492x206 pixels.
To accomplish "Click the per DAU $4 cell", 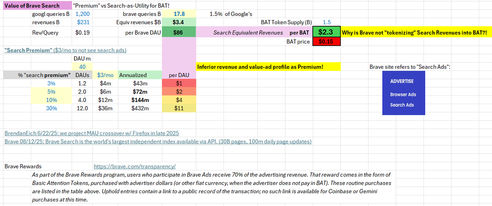I will (179, 100).
